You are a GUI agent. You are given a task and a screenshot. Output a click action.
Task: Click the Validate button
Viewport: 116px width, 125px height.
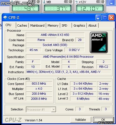pos(80,120)
